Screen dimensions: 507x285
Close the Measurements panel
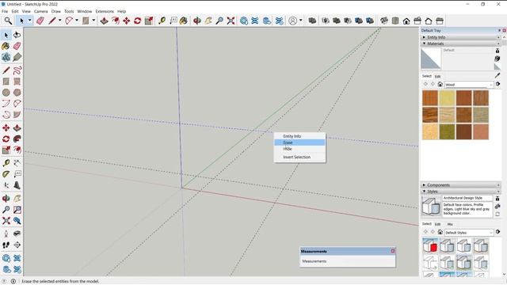(393, 251)
